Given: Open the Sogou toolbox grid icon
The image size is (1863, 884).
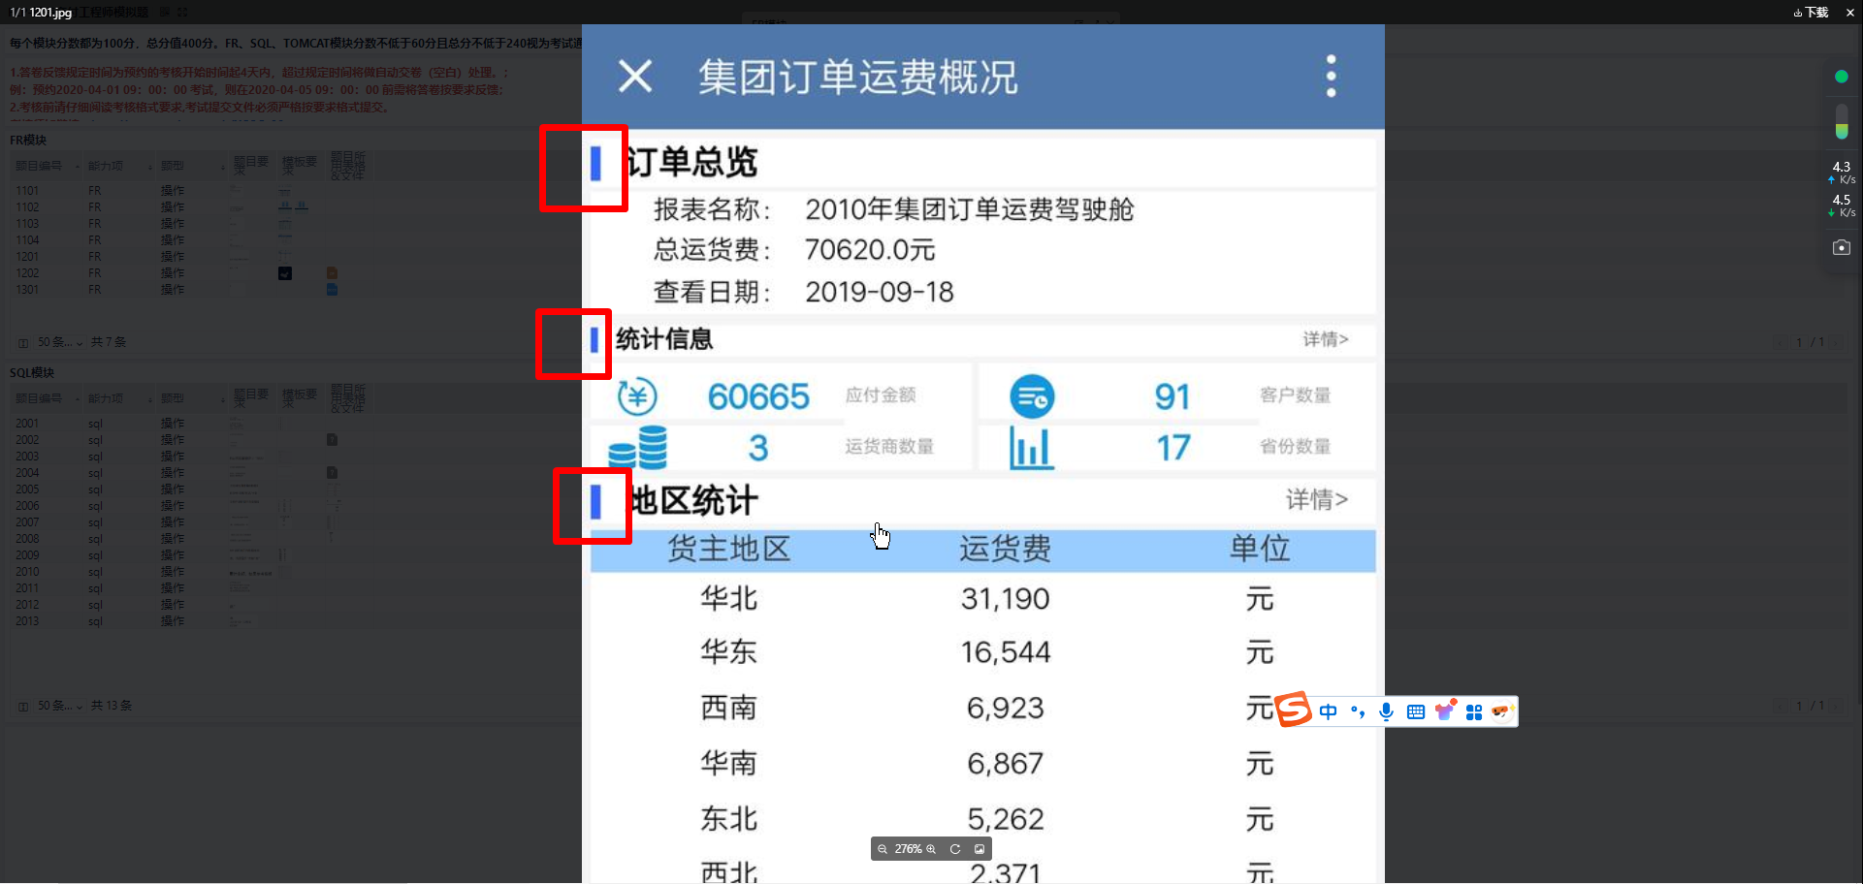Looking at the screenshot, I should click(1474, 711).
